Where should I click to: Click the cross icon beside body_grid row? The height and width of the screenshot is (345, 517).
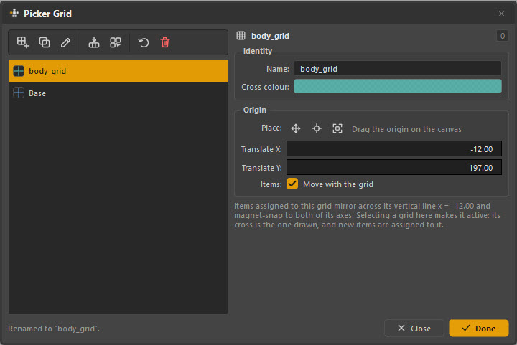coord(19,71)
